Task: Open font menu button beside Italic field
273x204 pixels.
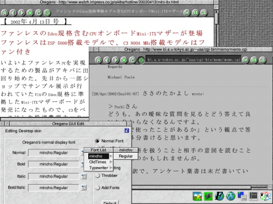Action: 84,176
